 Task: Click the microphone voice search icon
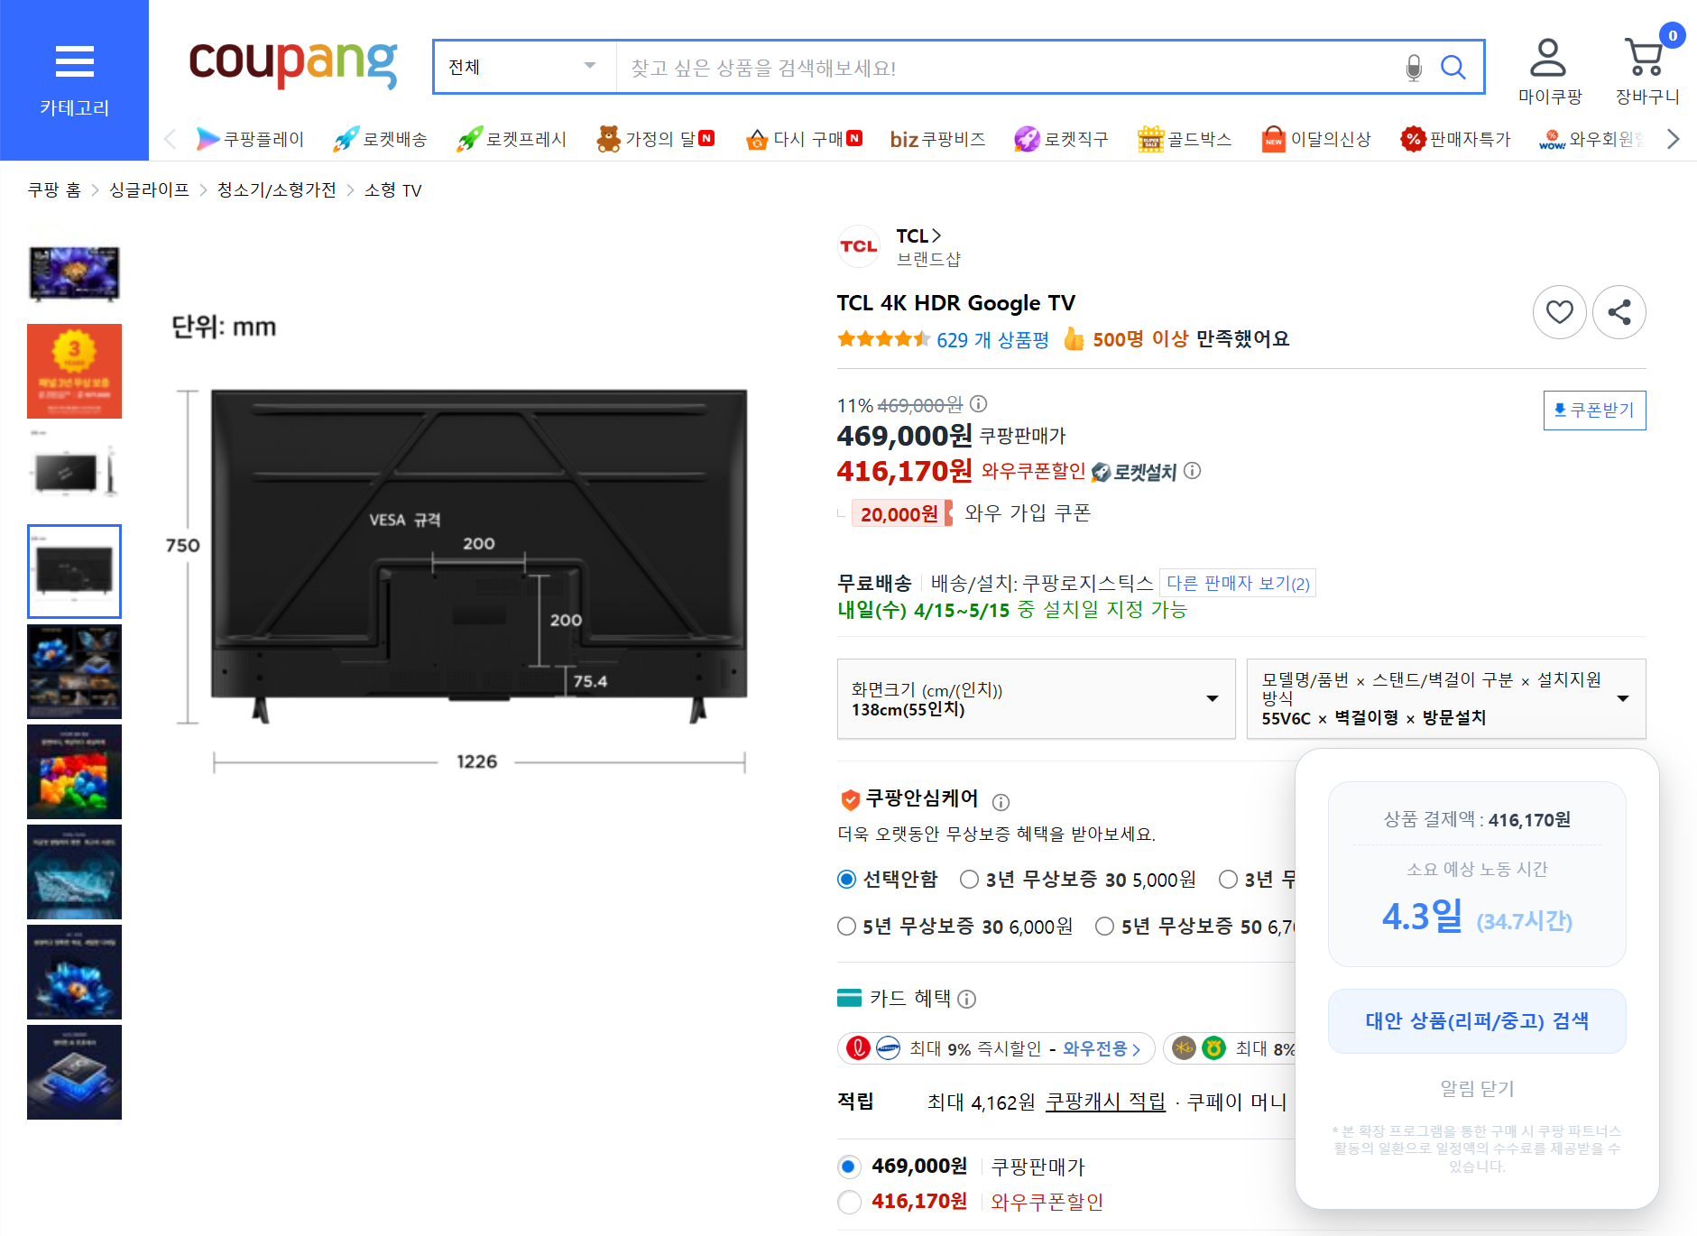pyautogui.click(x=1414, y=68)
